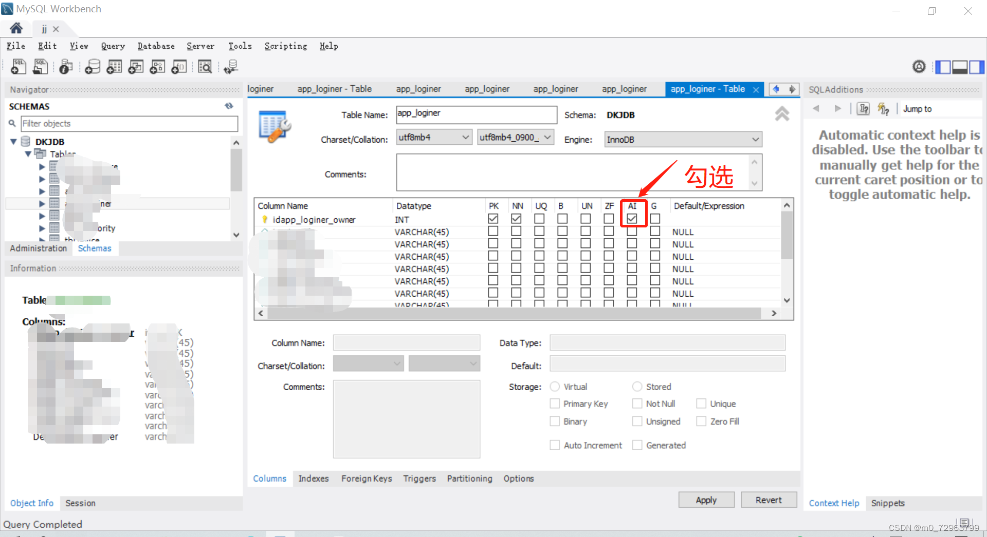The height and width of the screenshot is (537, 987).
Task: Open the Database menu
Action: click(x=156, y=46)
